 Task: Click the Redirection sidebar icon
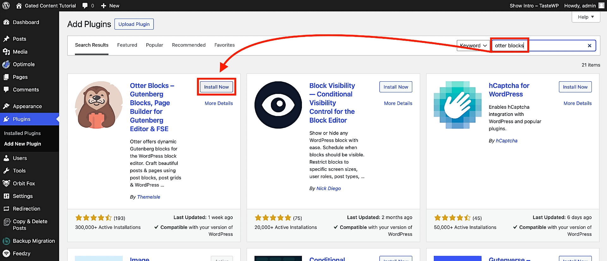pyautogui.click(x=6, y=209)
